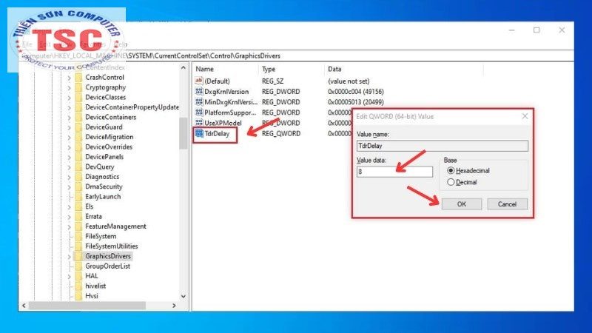Click the MinDxgKrnlVersion value icon
This screenshot has height=333, width=592.
[199, 102]
